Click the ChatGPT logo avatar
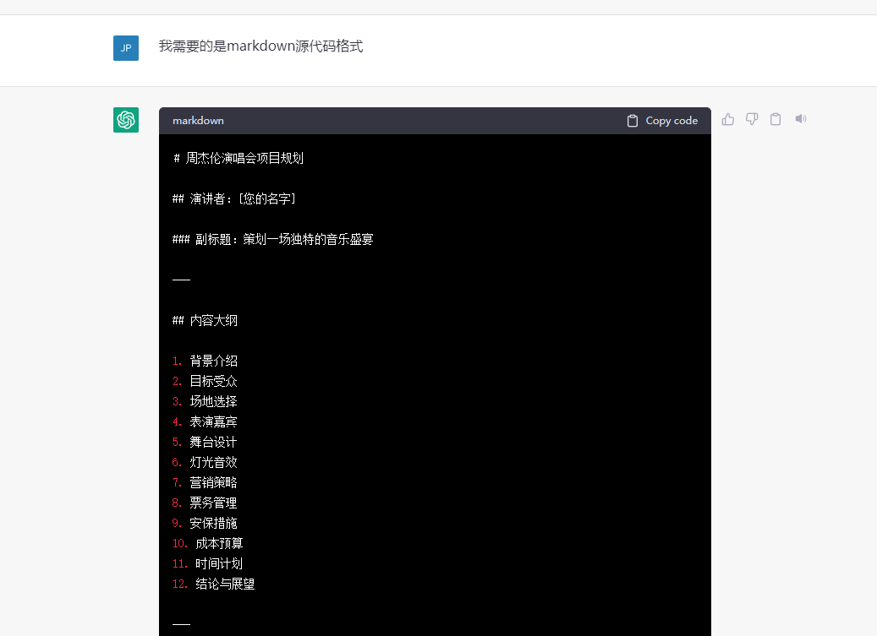Image resolution: width=877 pixels, height=636 pixels. [126, 120]
